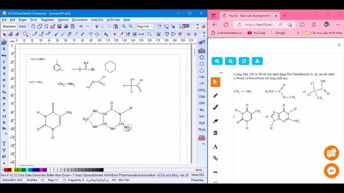Click the zoom-in button in the browser viewer
This screenshot has width=344, height=193.
(217, 61)
